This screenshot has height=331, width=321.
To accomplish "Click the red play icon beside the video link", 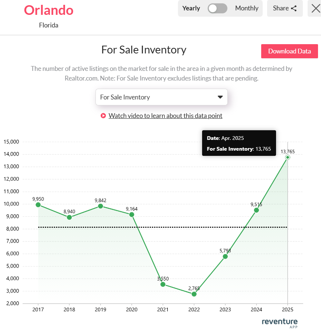I will tap(103, 115).
